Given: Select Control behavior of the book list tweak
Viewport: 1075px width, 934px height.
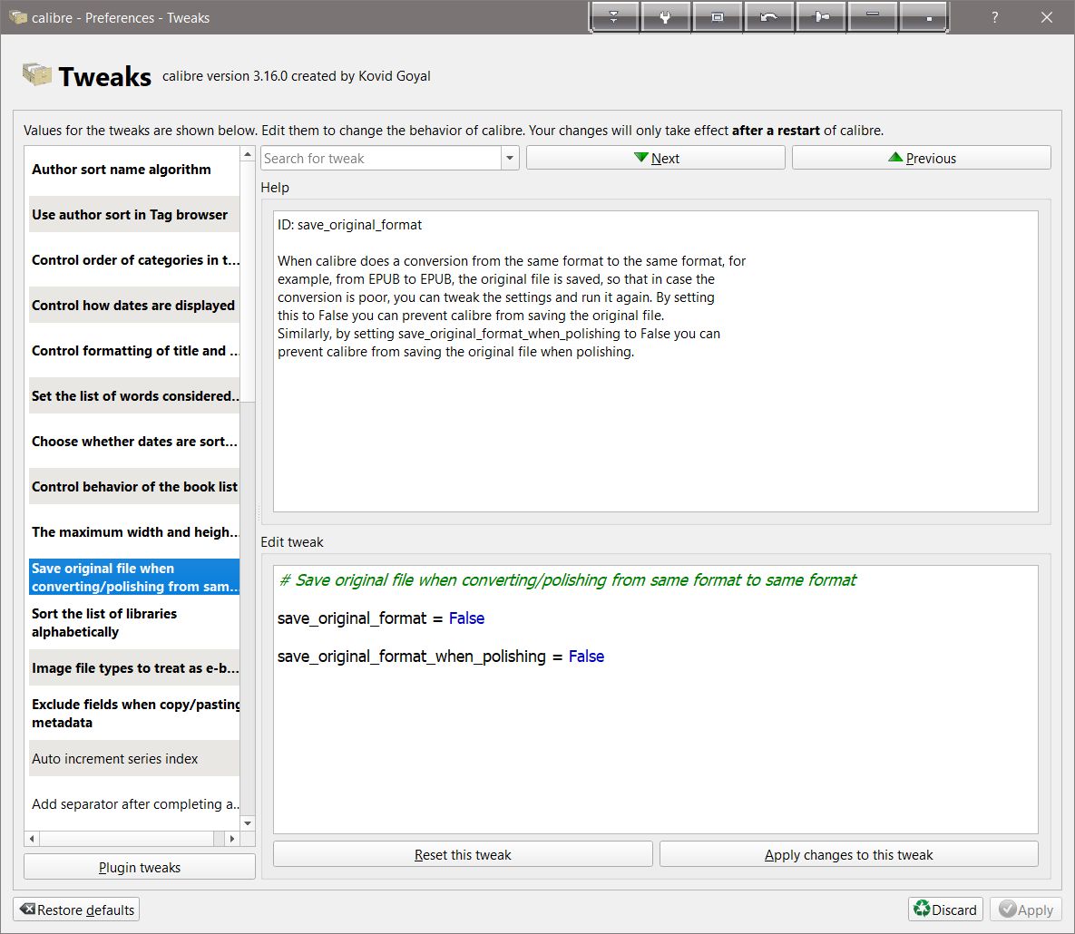Looking at the screenshot, I should [134, 487].
